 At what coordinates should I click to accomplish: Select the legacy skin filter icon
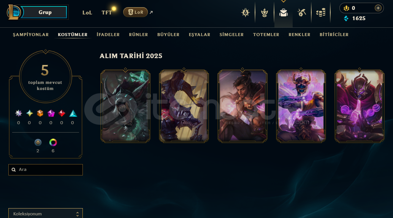tap(38, 142)
